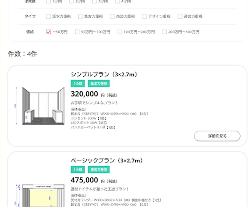Screen dimensions: 251x207
Task: Click the 運営力重視 tag on ベーシックプラン
Action: tap(99, 170)
